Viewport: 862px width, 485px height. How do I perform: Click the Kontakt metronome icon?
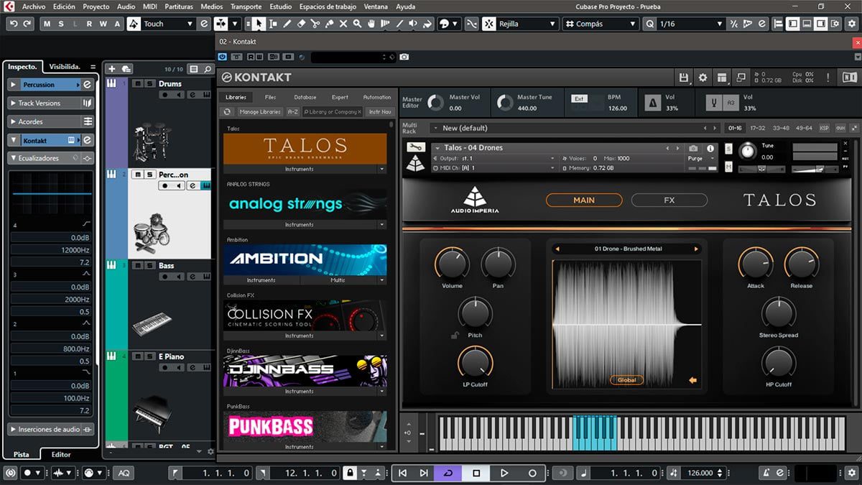[653, 103]
